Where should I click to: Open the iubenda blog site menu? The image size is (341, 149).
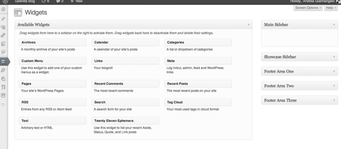click(25, 1)
